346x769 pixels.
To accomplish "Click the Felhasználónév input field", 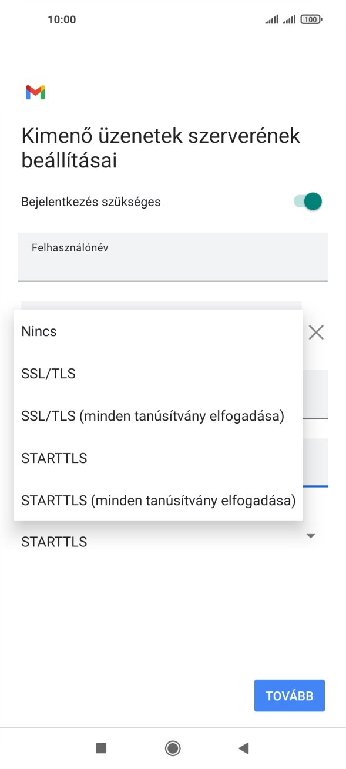I will click(173, 257).
